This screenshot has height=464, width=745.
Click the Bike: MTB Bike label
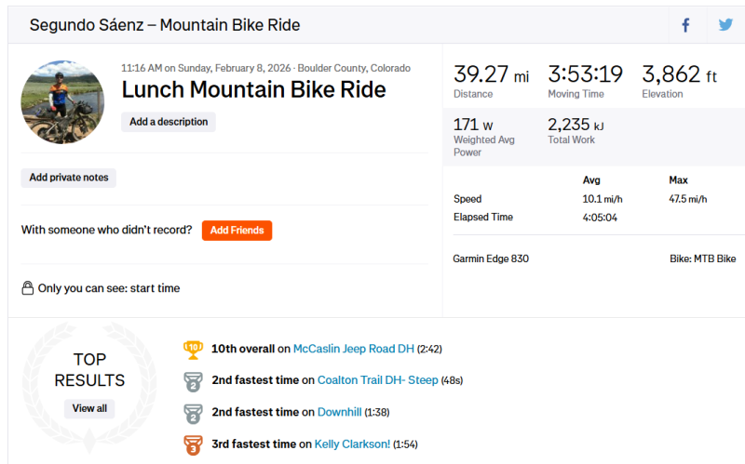click(x=702, y=259)
